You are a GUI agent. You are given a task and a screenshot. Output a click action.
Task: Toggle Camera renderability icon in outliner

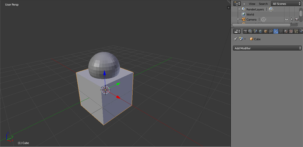297,20
